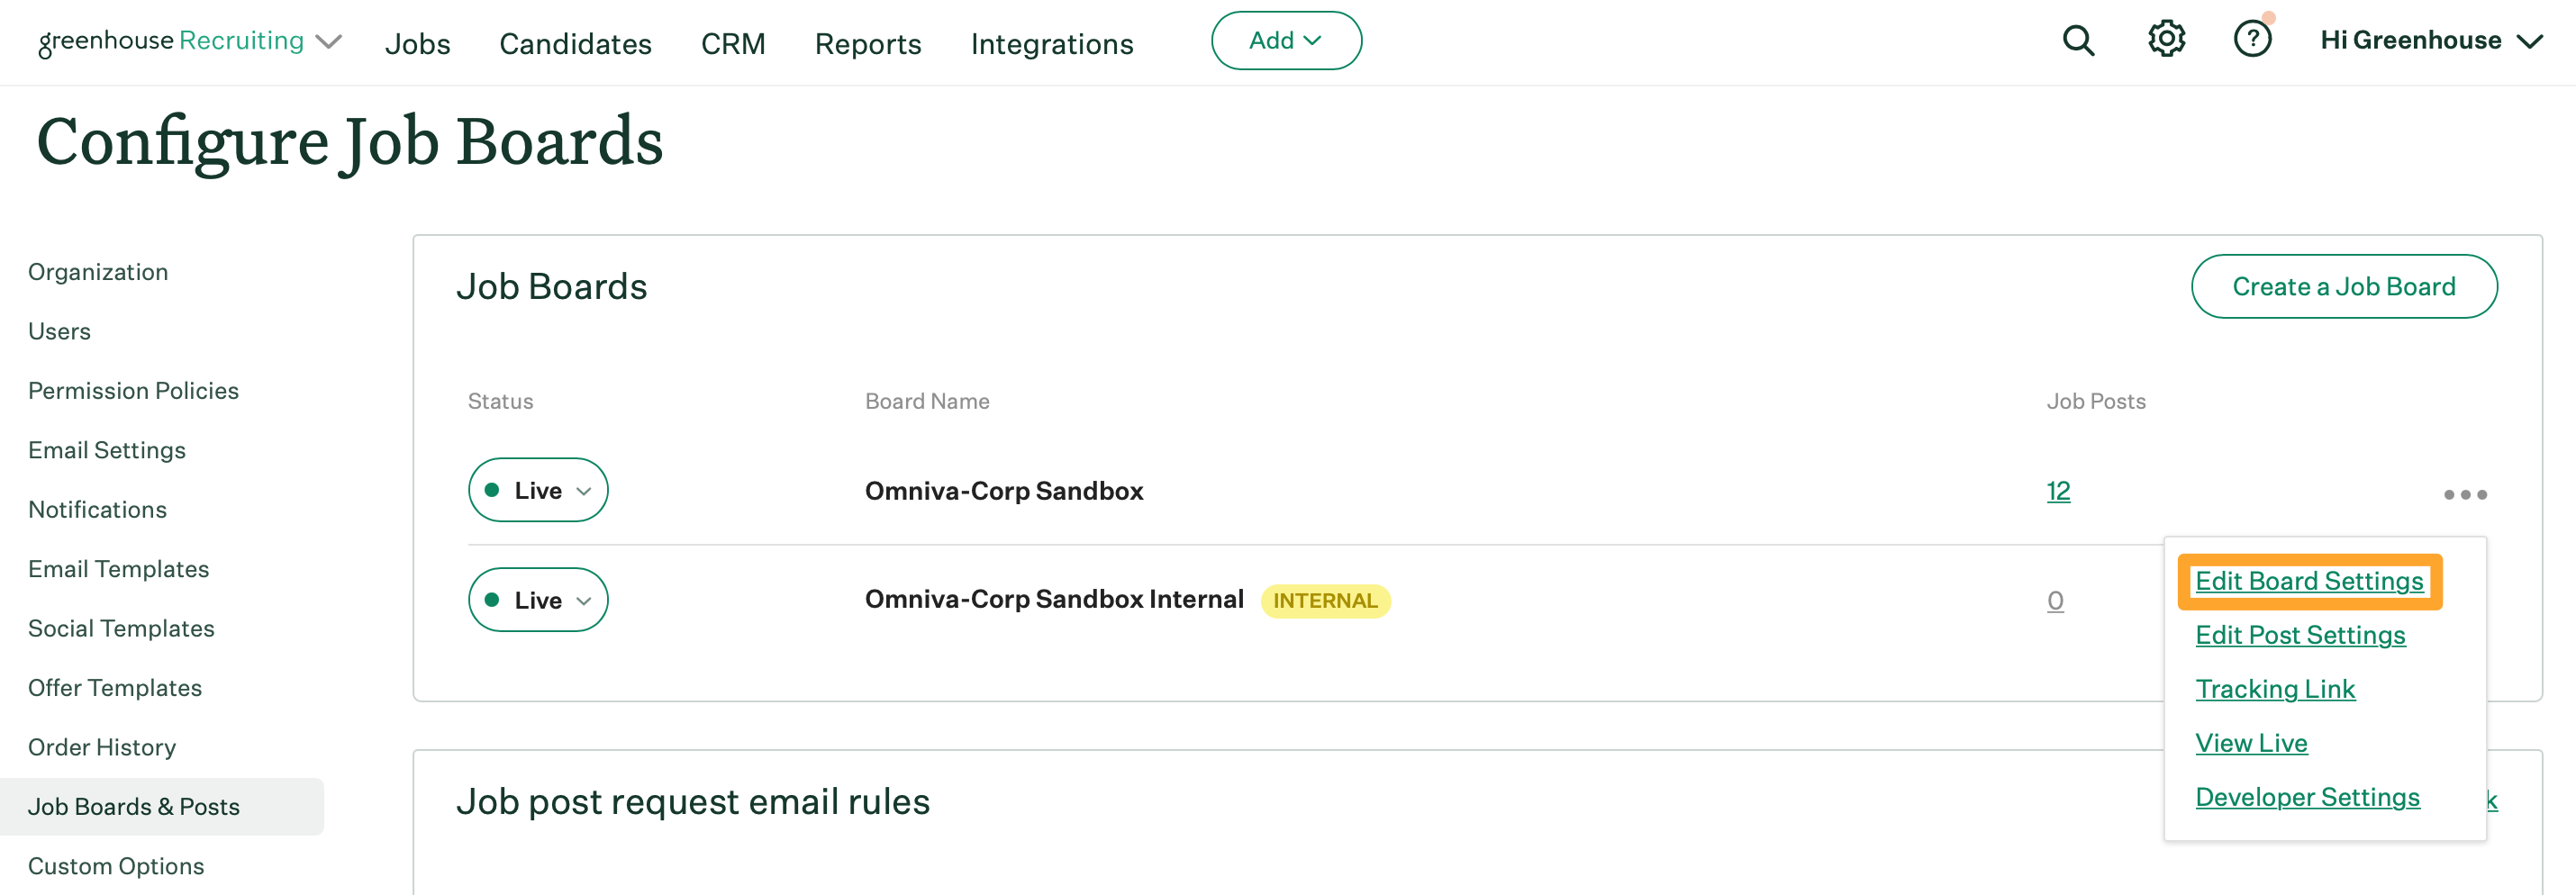2576x895 pixels.
Task: Select View Live in the menu
Action: tap(2251, 743)
